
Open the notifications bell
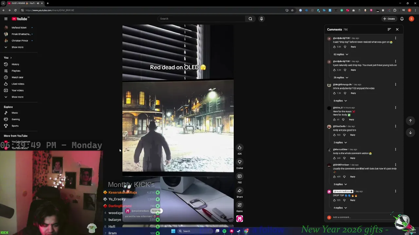click(x=402, y=19)
